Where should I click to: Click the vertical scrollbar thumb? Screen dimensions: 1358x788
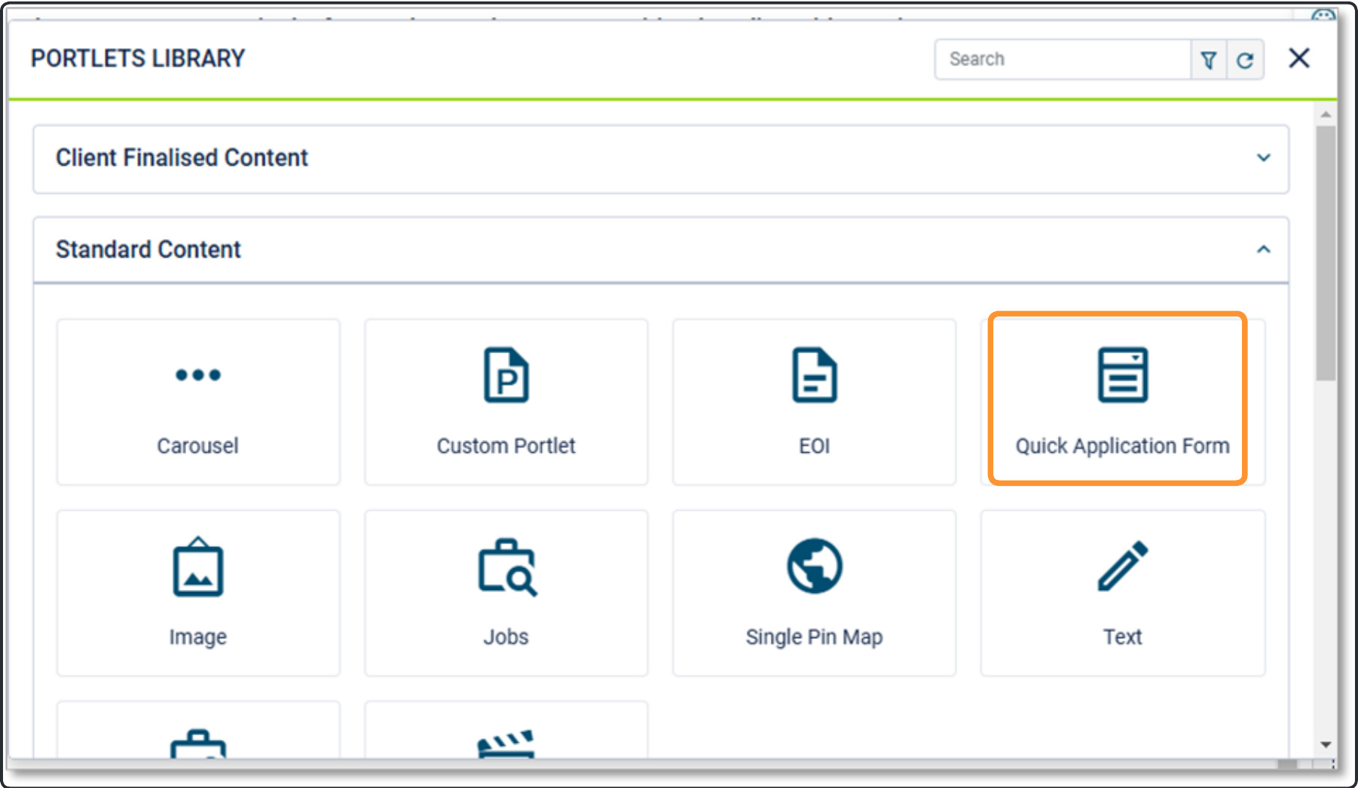pyautogui.click(x=1326, y=253)
